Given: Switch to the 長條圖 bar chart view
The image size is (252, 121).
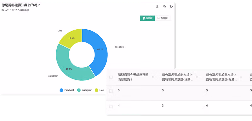Looking at the screenshot, I should 163,18.
